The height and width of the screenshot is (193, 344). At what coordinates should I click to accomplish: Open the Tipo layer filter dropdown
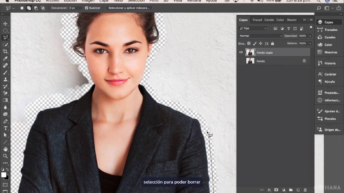[x=253, y=29]
